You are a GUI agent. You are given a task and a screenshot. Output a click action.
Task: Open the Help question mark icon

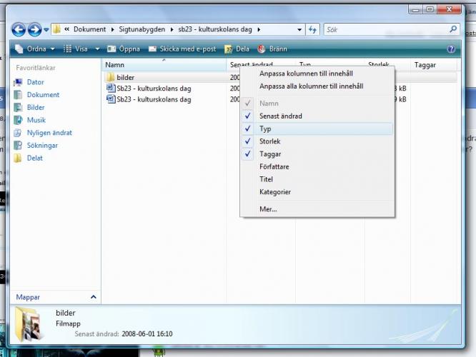451,49
